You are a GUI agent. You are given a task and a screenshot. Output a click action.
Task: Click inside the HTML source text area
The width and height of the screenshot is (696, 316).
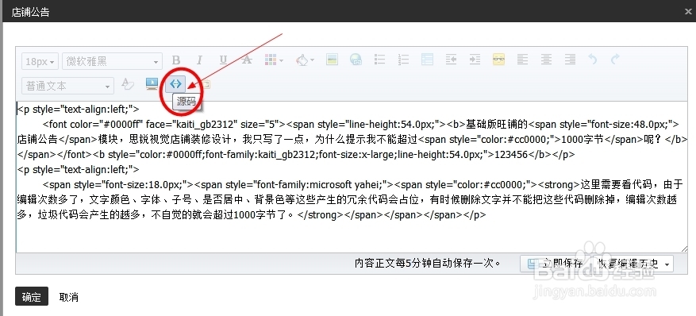click(352, 178)
